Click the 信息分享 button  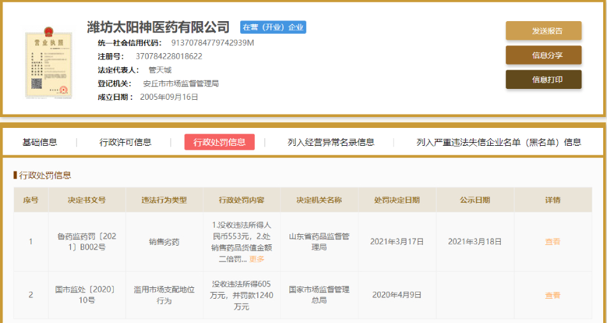(543, 55)
